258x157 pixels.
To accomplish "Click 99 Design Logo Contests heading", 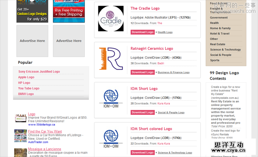I will pos(224,76).
